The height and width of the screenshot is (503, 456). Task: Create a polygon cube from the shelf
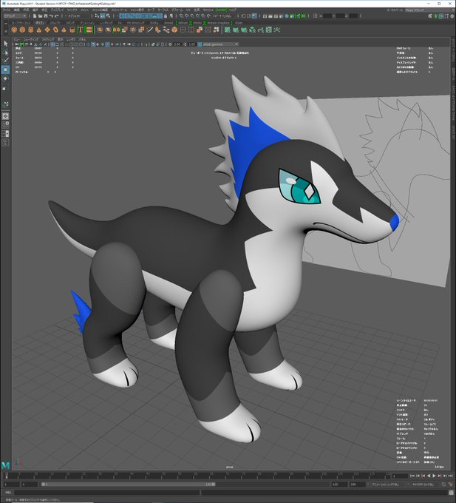click(22, 30)
